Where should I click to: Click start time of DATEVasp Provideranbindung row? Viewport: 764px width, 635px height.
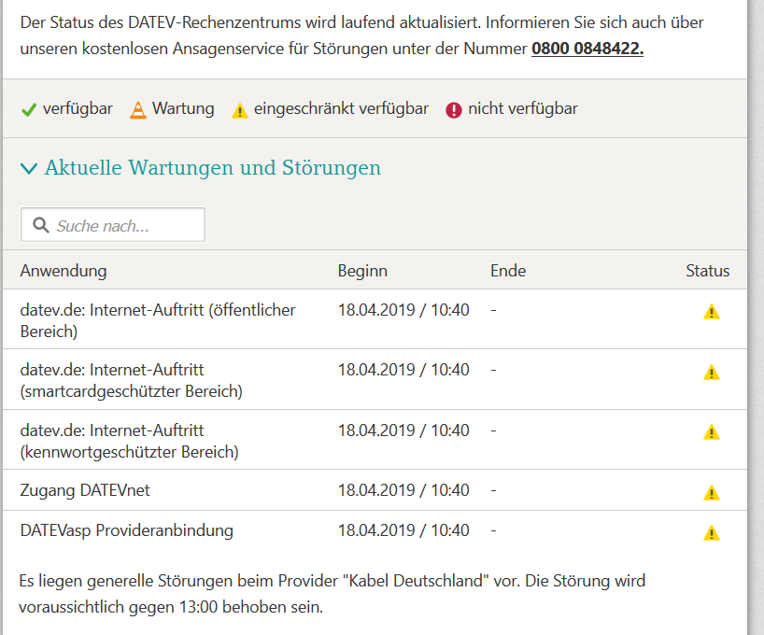[403, 530]
